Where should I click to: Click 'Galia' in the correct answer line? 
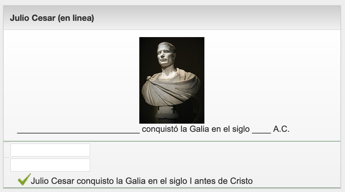[x=135, y=181]
